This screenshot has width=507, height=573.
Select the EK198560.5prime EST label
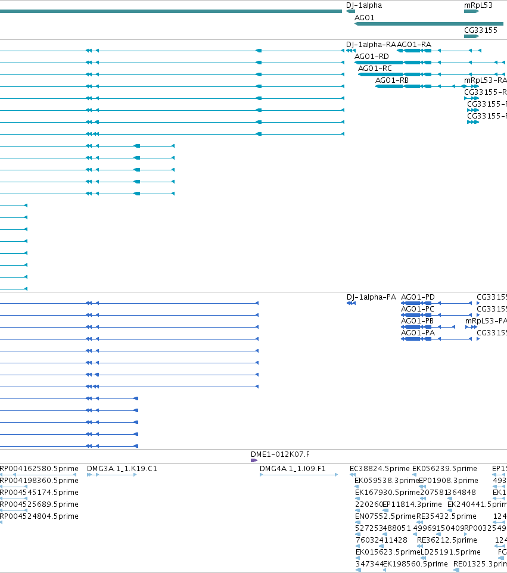pos(415,564)
